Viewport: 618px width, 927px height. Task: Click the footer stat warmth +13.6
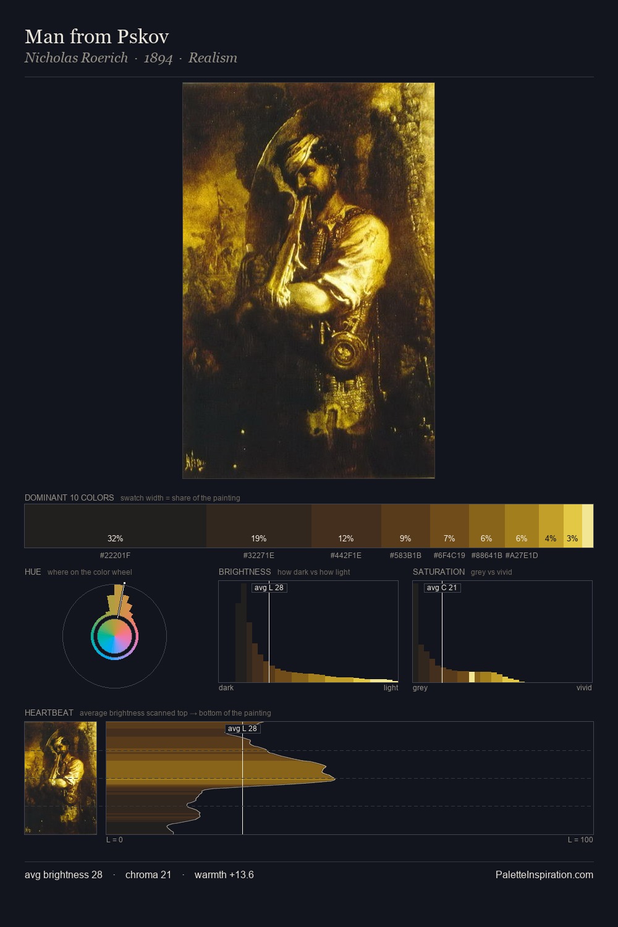click(224, 874)
